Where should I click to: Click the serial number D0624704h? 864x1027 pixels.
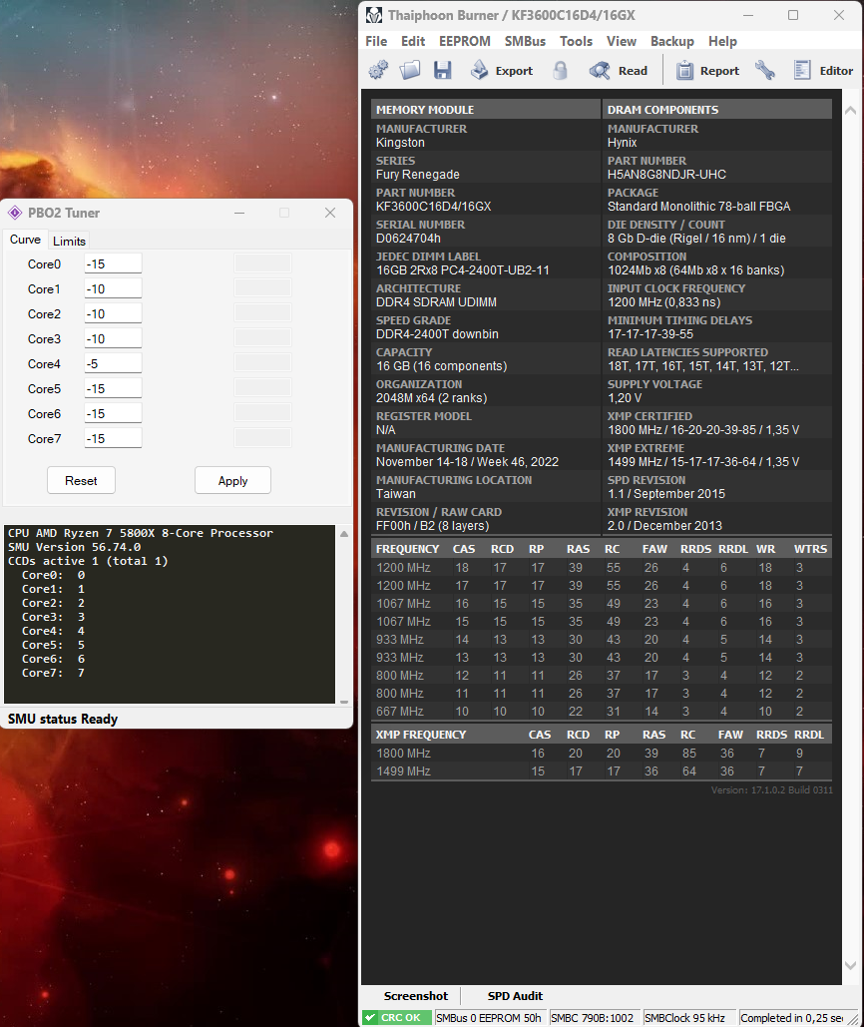tap(408, 239)
